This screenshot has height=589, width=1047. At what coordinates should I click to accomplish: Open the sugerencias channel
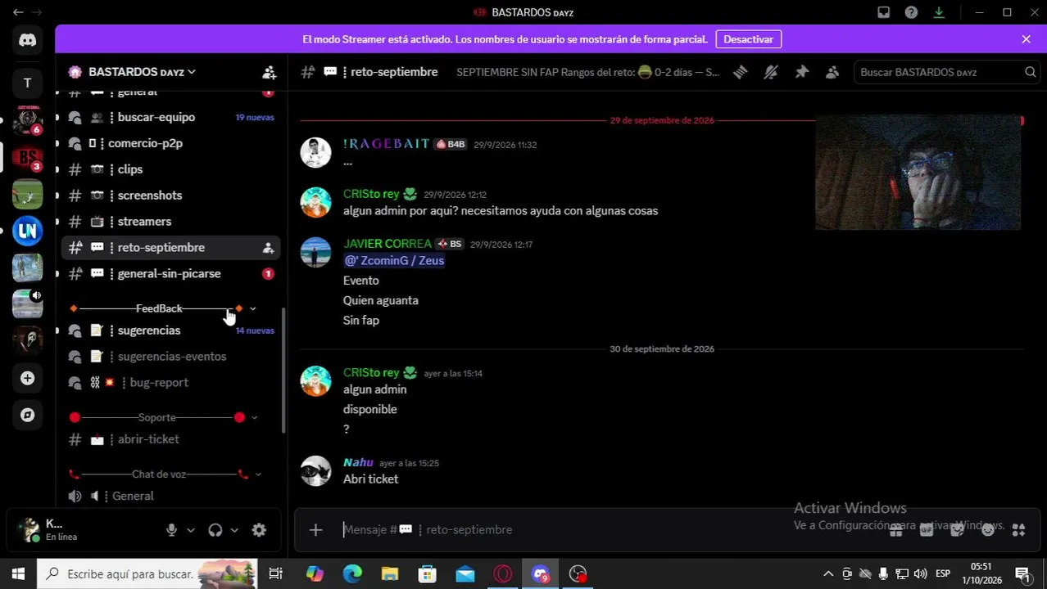tap(170, 330)
